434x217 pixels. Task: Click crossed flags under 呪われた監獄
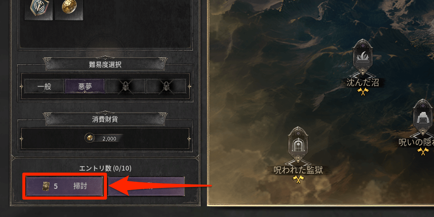tap(298, 179)
